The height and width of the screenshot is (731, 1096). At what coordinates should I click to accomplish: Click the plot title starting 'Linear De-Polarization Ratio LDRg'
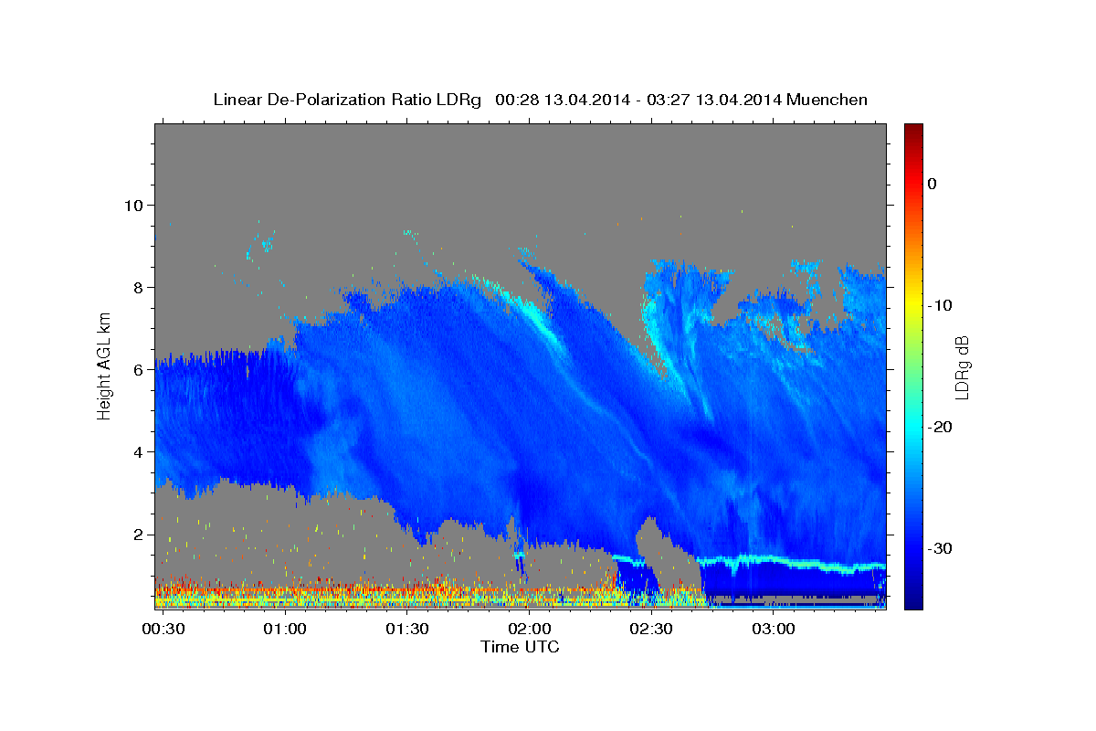pyautogui.click(x=540, y=100)
